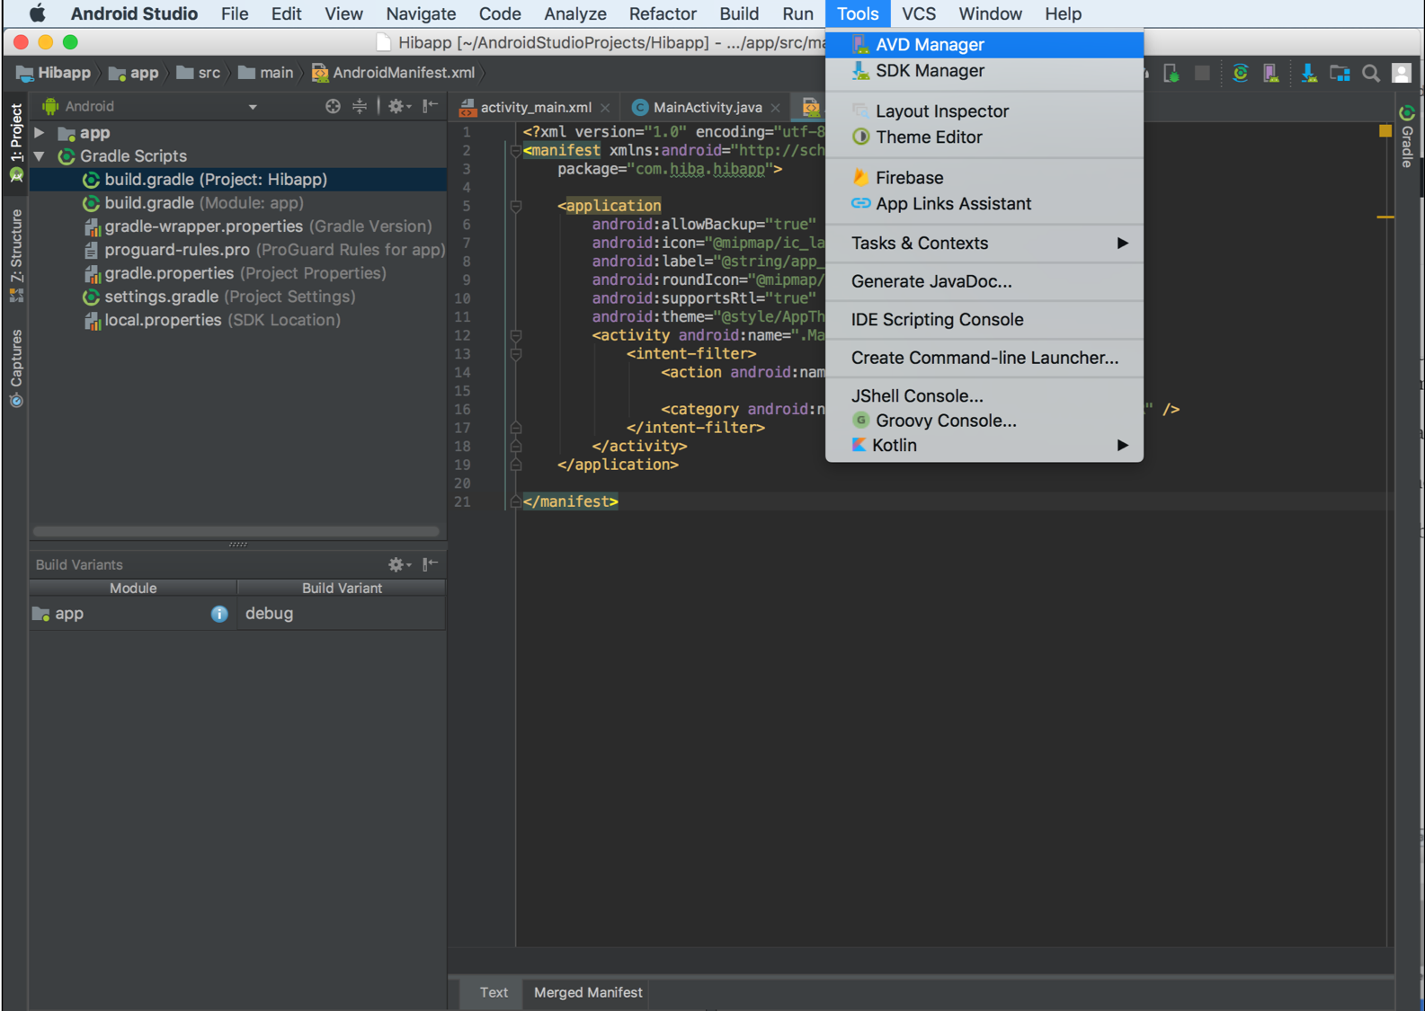1425x1011 pixels.
Task: Close the activity_main.xml editor tab
Action: pos(605,108)
